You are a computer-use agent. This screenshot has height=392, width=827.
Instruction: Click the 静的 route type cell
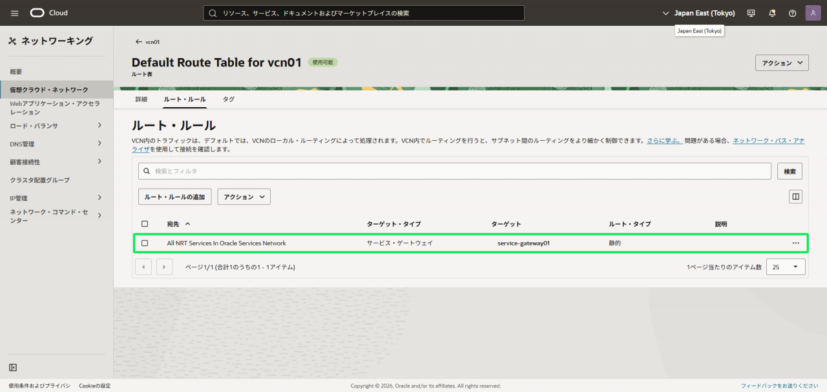614,243
